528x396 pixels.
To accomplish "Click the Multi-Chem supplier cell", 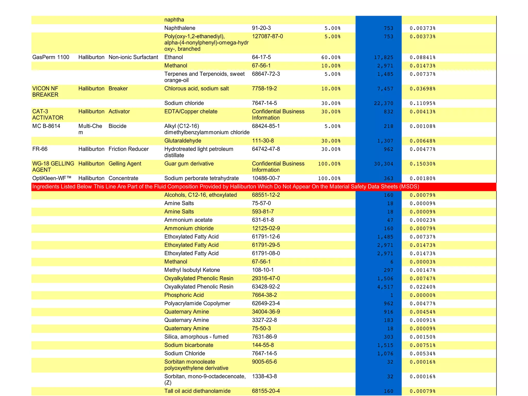I will [90, 129].
